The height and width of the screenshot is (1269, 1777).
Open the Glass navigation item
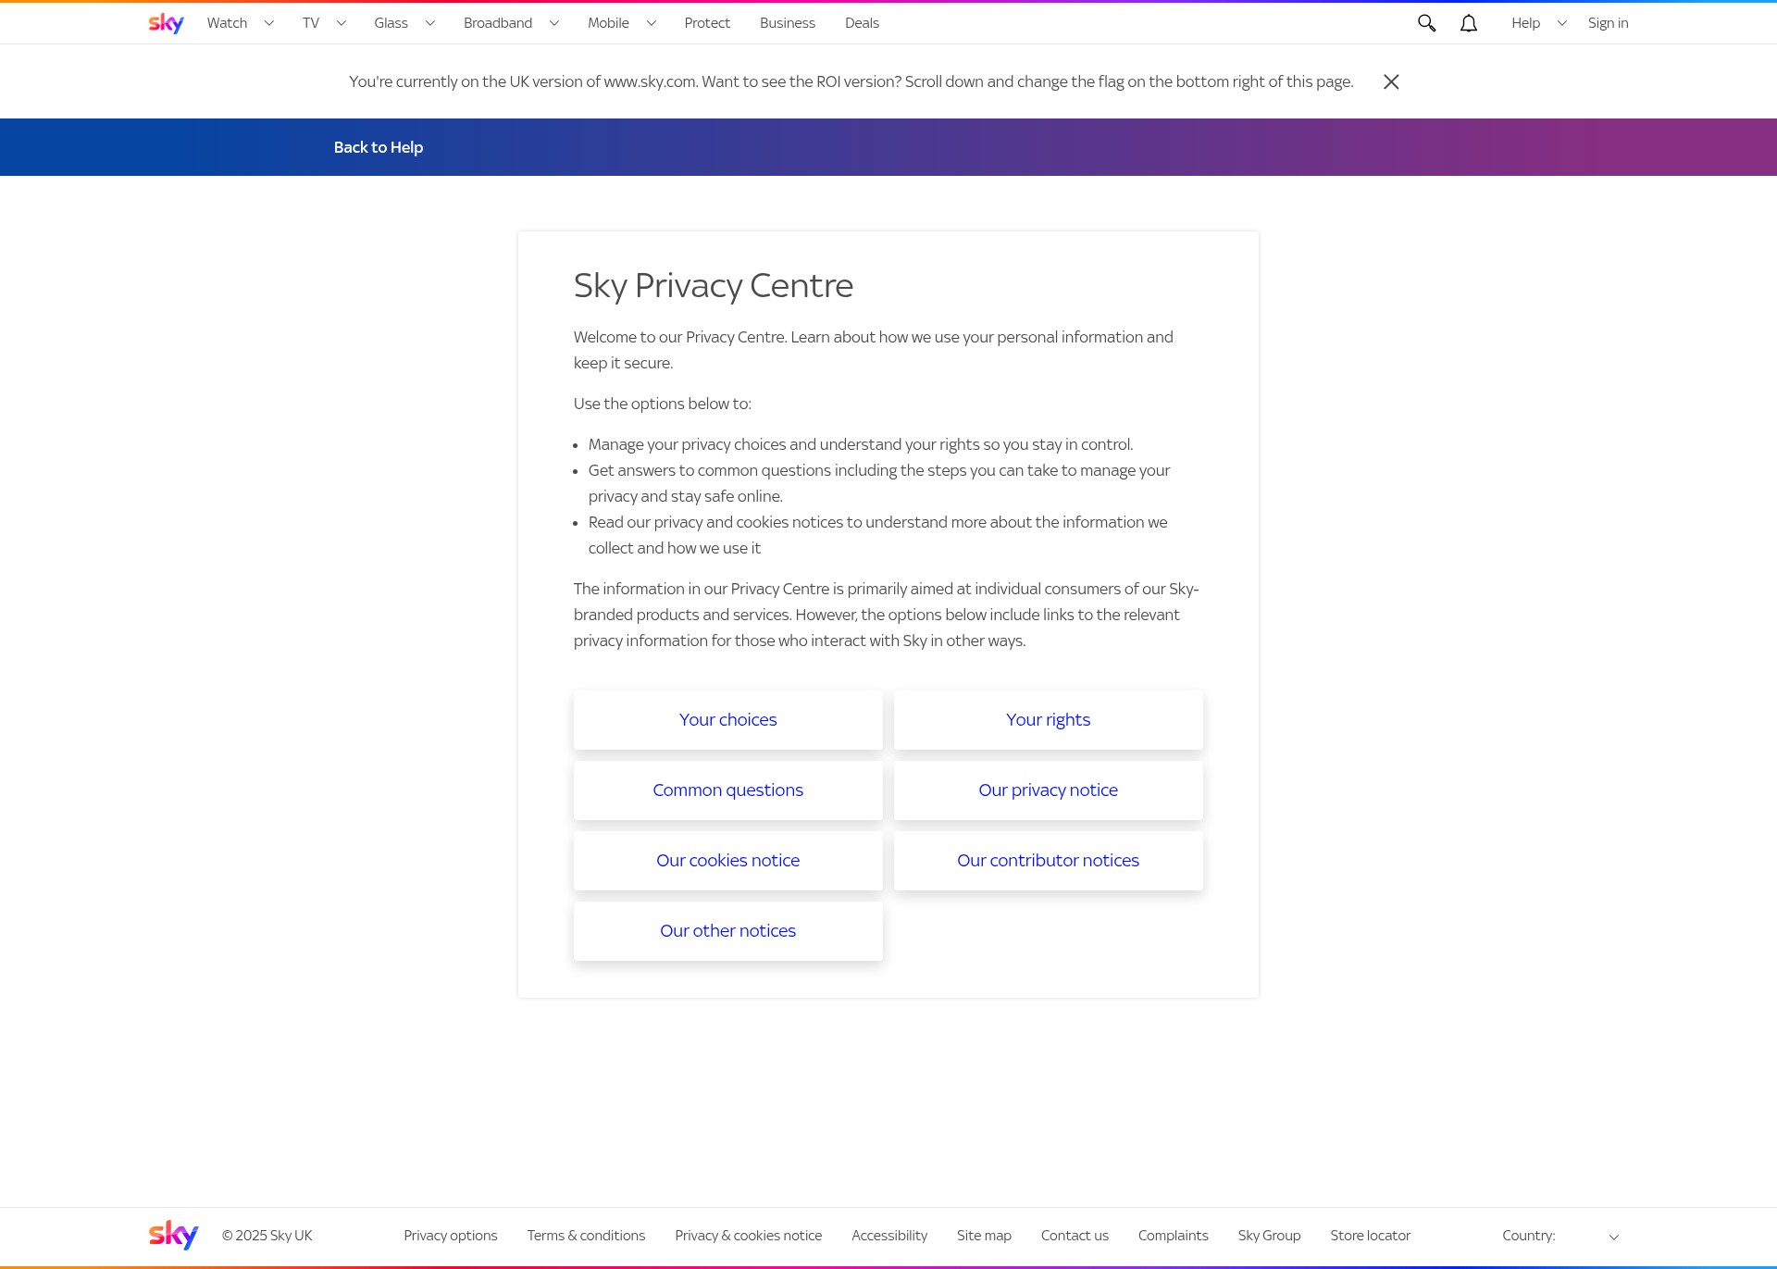click(391, 23)
